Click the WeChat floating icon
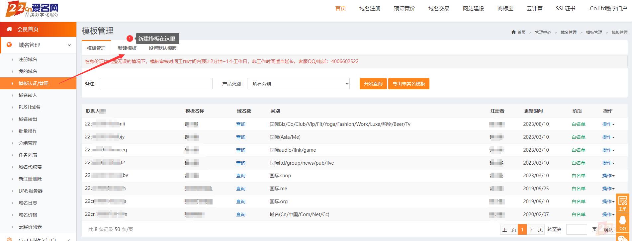This screenshot has width=632, height=241. [x=623, y=237]
